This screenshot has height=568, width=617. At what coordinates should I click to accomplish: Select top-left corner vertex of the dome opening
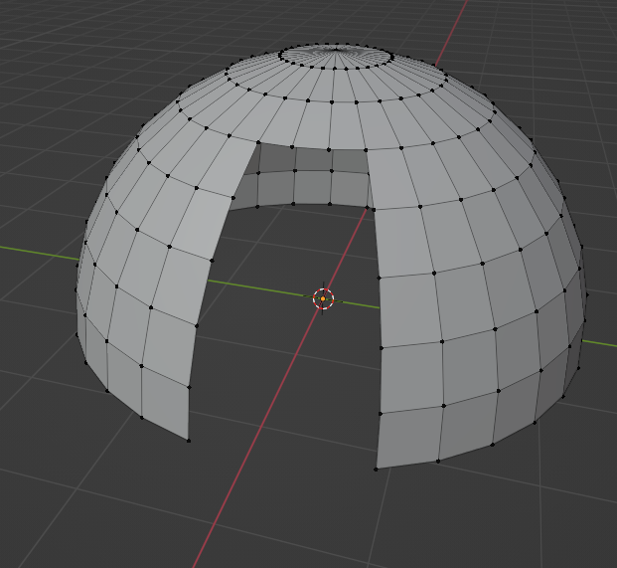click(258, 142)
